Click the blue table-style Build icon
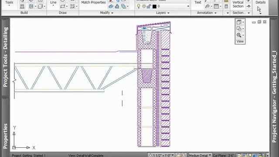 tap(31, 7)
